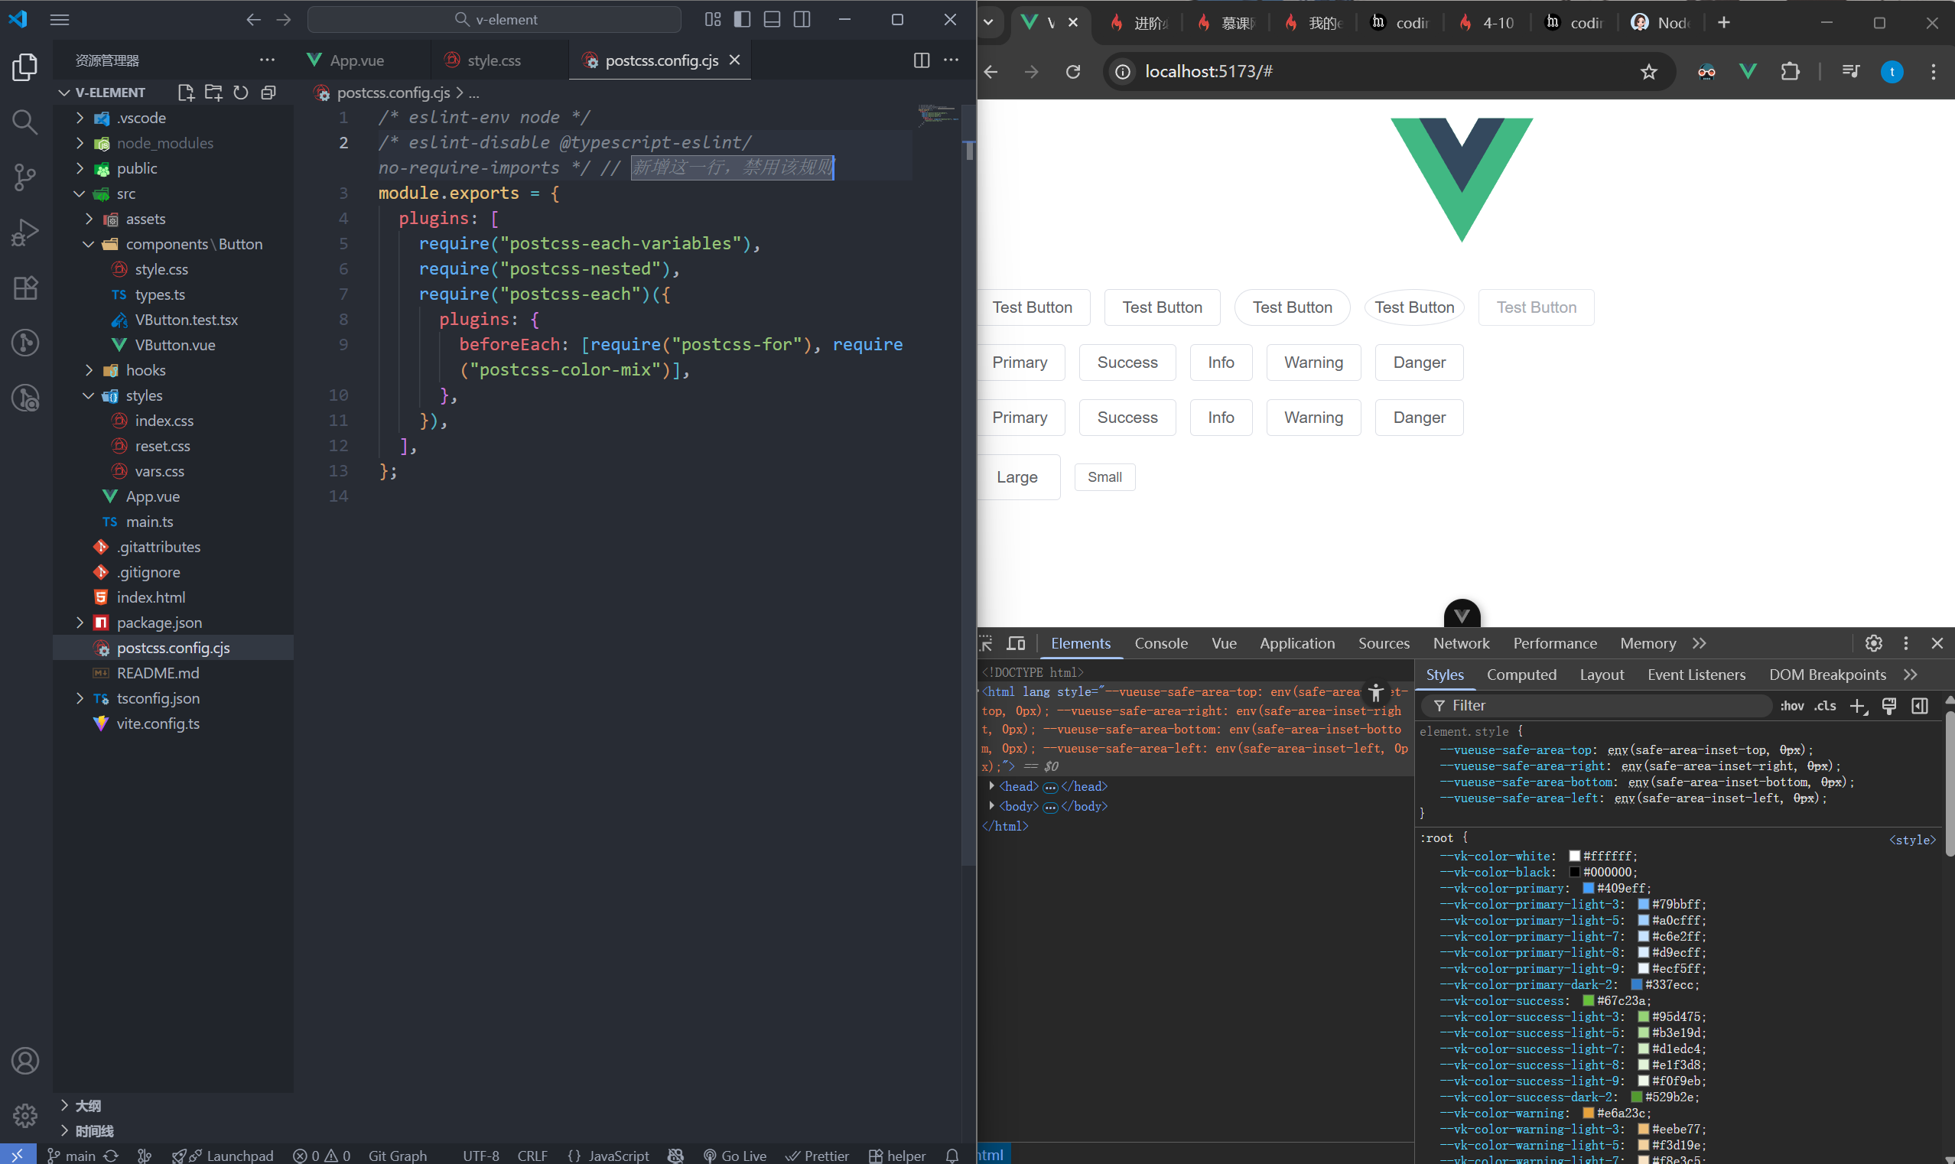
Task: Activate the DevTools inspect element picker
Action: [987, 643]
